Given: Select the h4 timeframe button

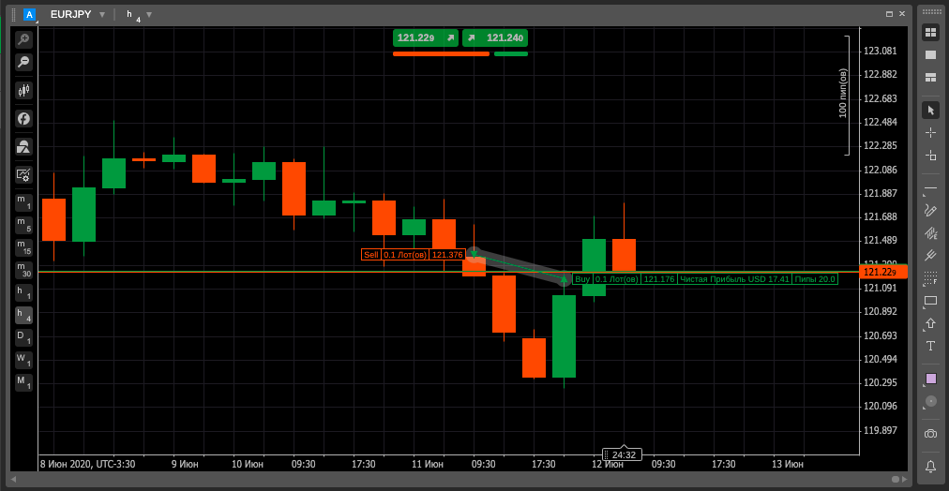Looking at the screenshot, I should (x=23, y=315).
